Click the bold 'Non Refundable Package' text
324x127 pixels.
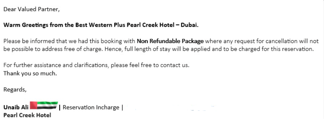[x=170, y=41]
